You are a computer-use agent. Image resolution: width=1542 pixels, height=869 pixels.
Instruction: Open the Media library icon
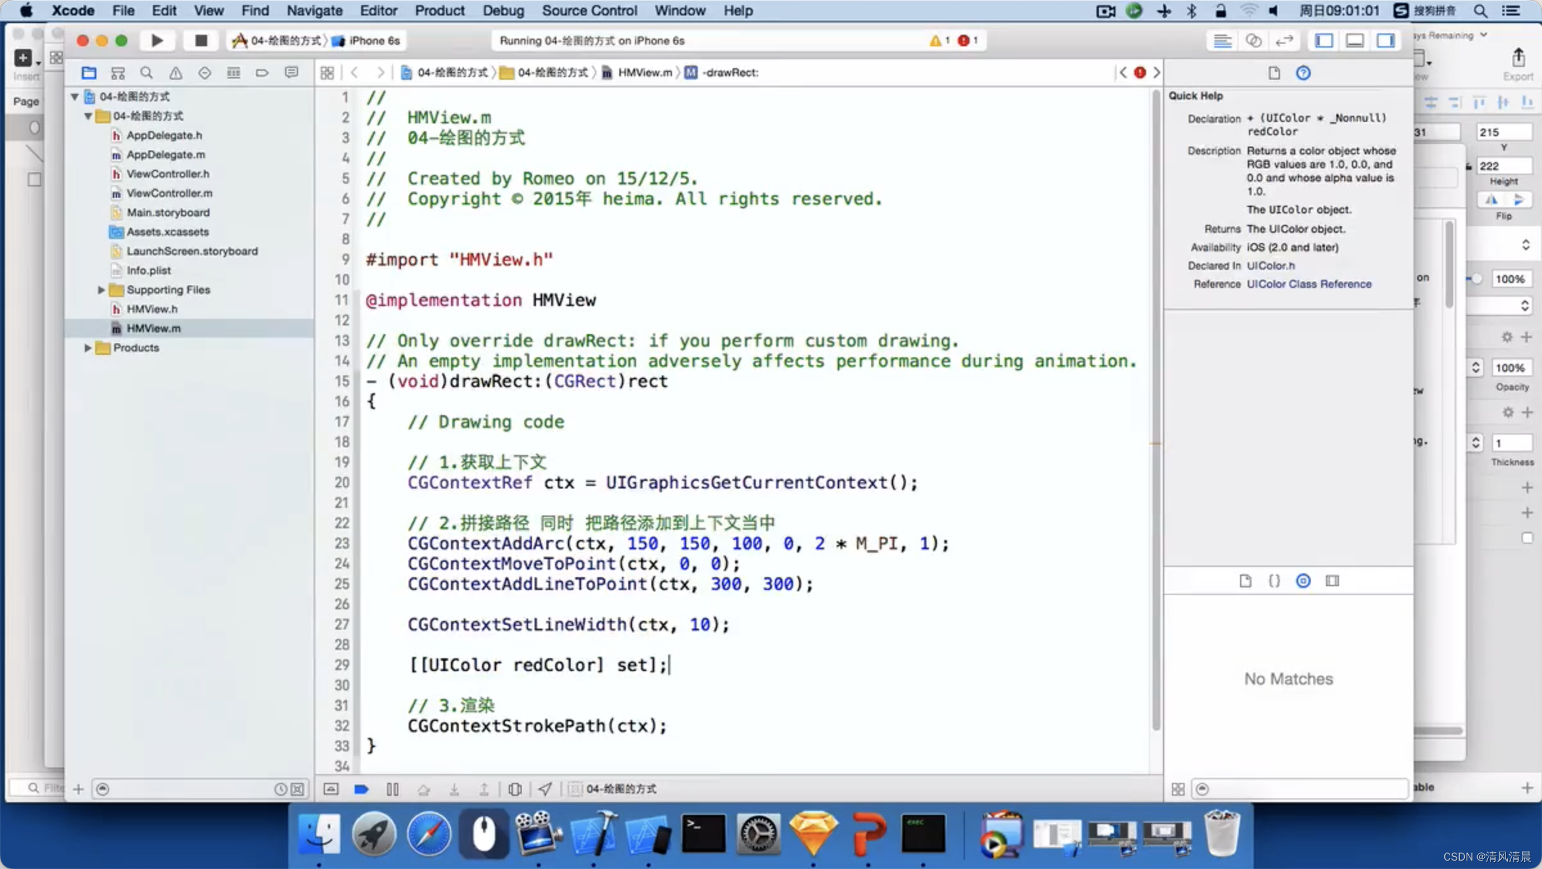click(x=1333, y=580)
